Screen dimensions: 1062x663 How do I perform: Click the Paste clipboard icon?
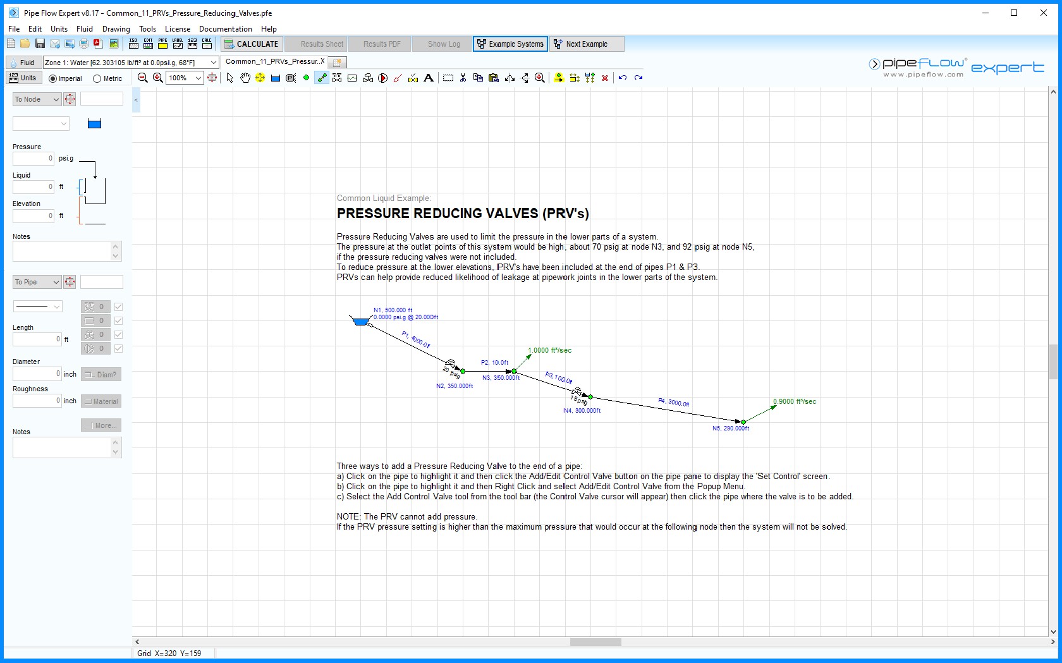tap(494, 78)
